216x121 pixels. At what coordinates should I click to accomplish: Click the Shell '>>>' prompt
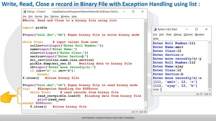coord(156,90)
